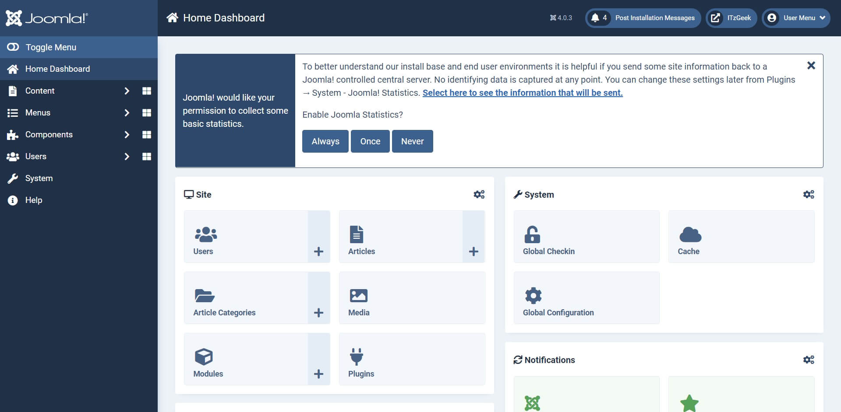The width and height of the screenshot is (841, 412).
Task: Dismiss the statistics permission notice
Action: 811,66
